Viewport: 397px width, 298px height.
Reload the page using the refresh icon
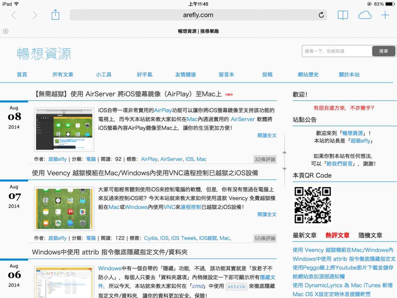[x=321, y=15]
